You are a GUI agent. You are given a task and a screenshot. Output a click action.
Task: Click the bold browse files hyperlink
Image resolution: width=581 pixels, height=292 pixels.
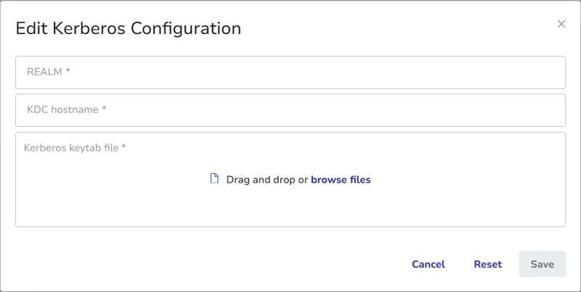coord(340,180)
